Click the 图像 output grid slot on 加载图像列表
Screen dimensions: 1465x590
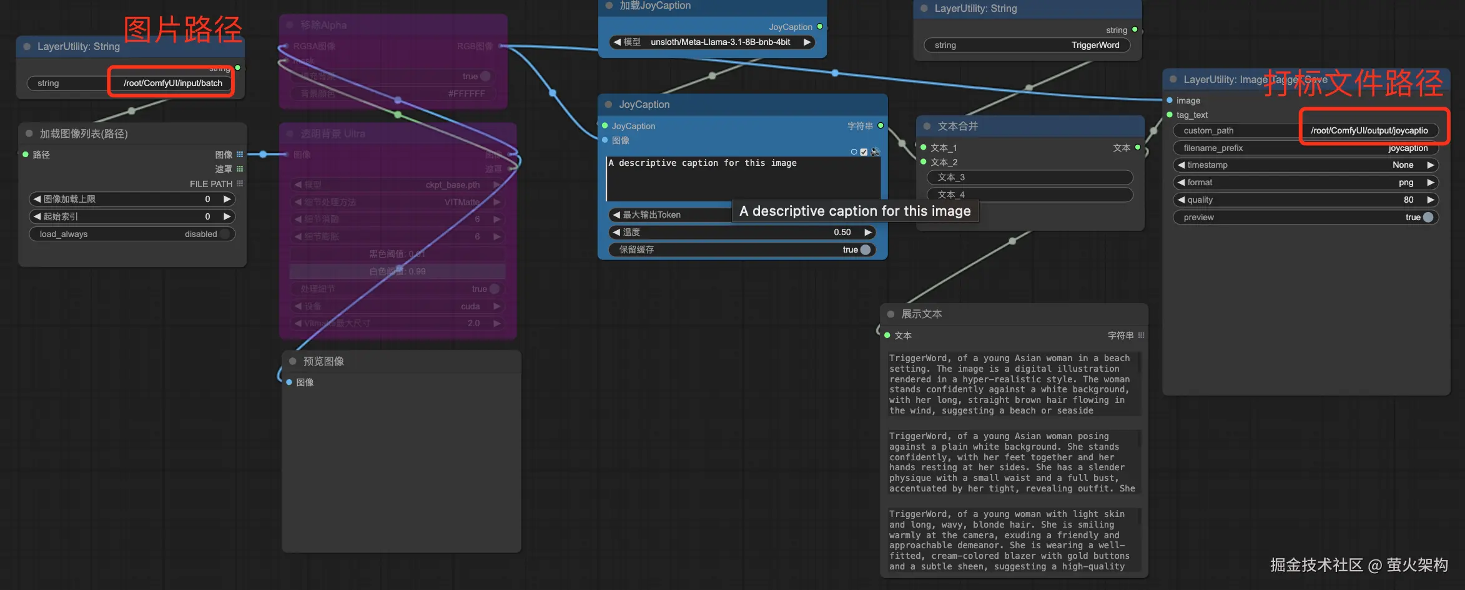tap(240, 154)
